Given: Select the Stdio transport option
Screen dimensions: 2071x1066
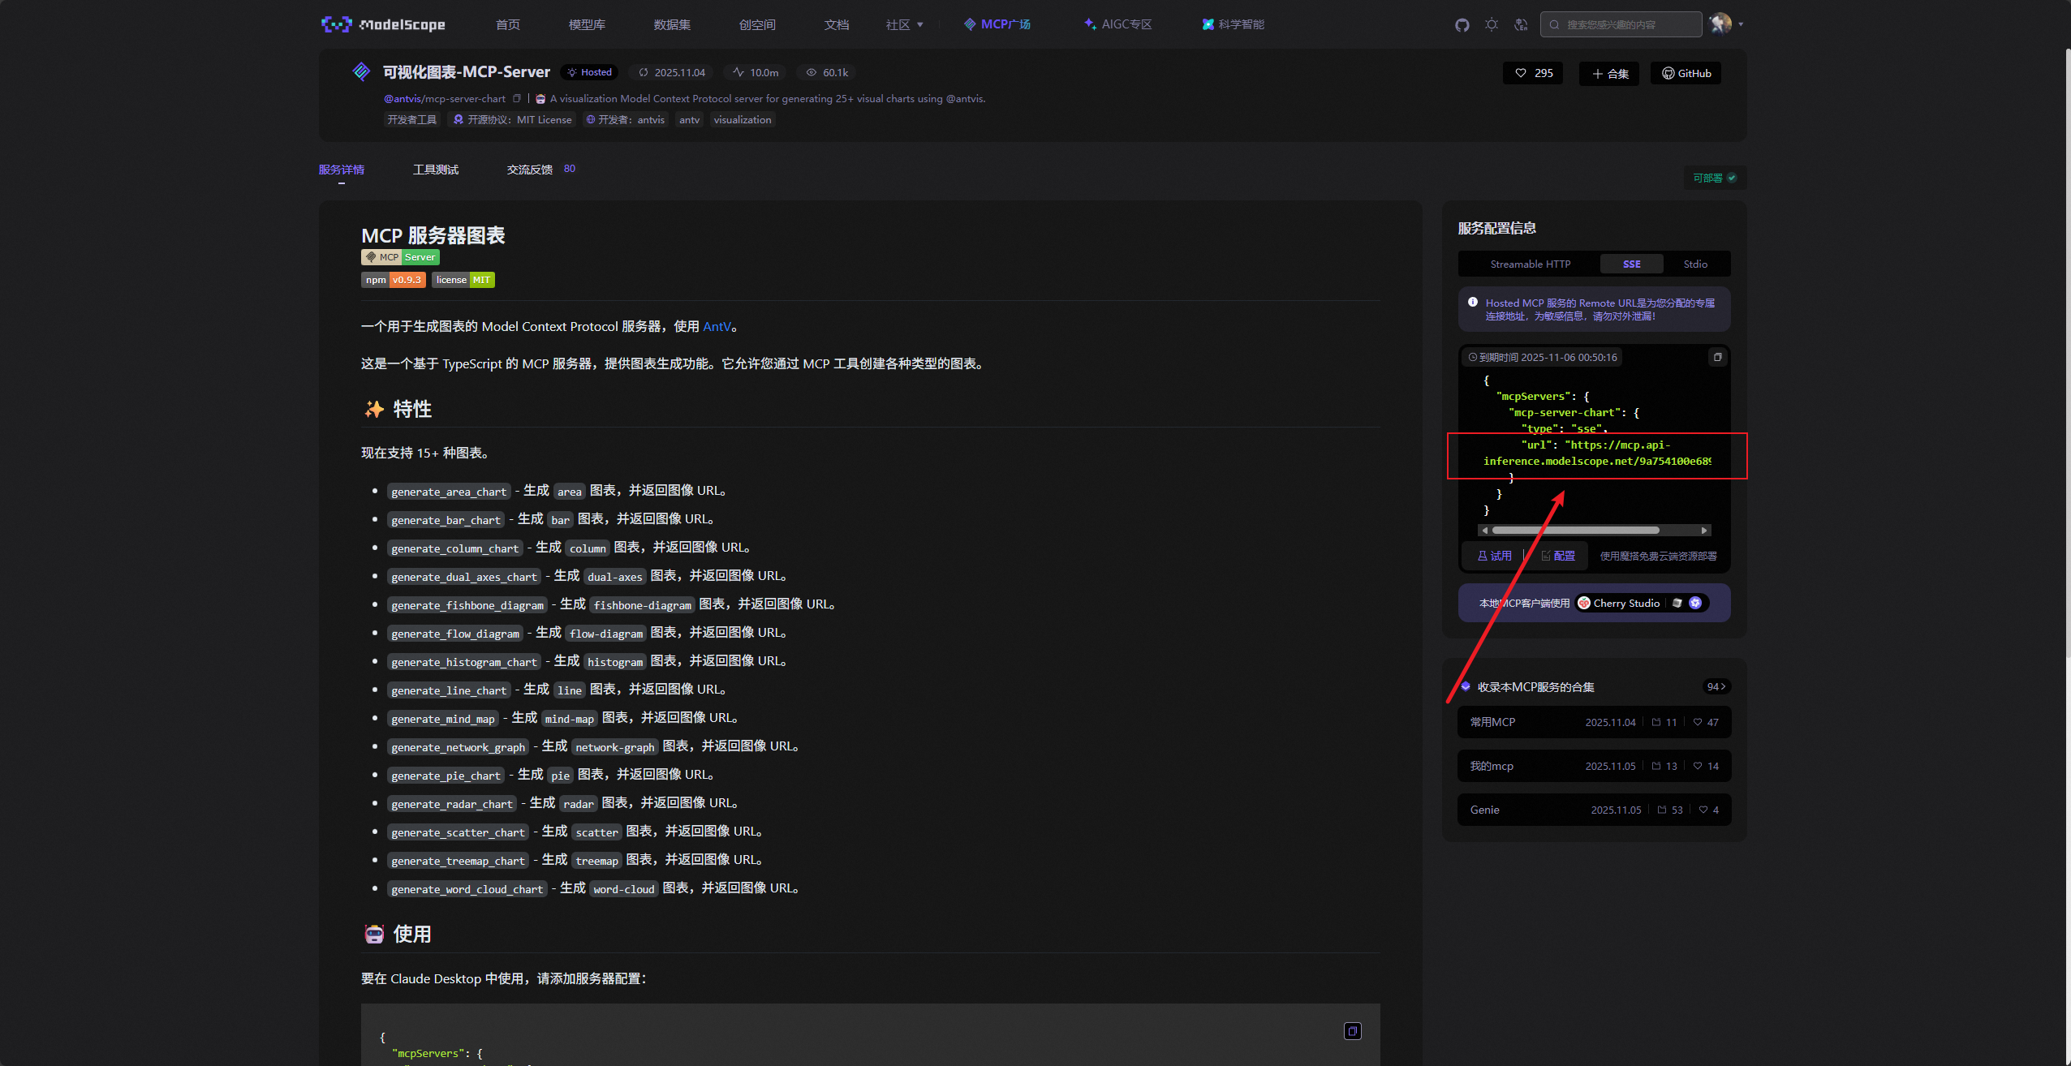Looking at the screenshot, I should point(1694,264).
